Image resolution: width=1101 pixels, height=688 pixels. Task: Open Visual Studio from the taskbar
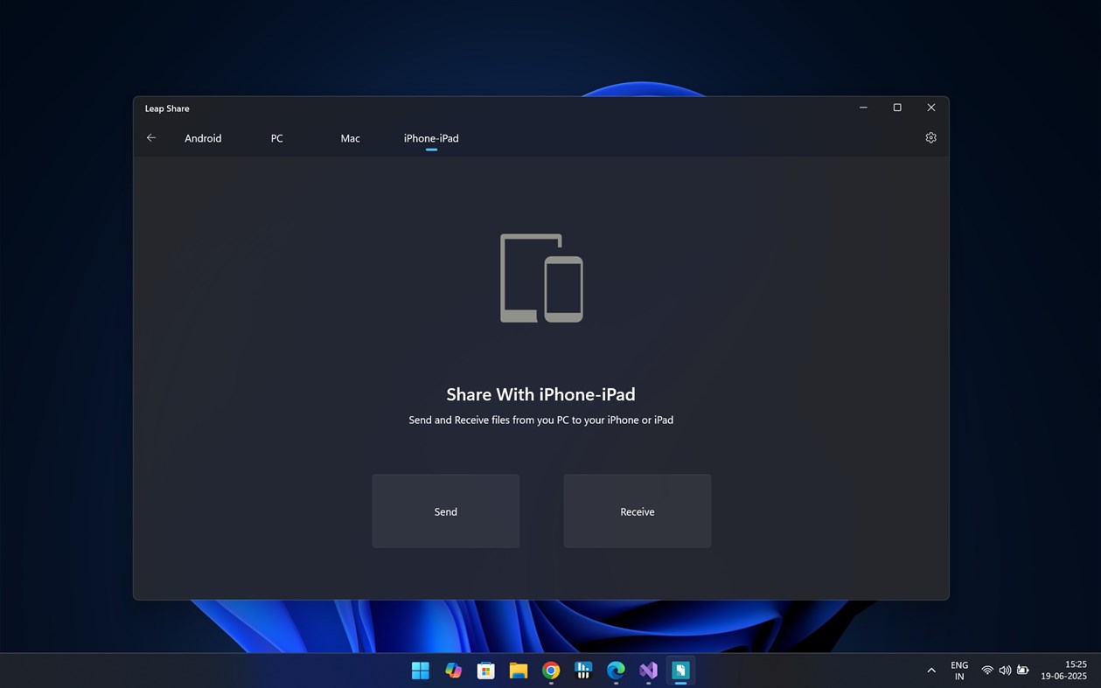(648, 671)
